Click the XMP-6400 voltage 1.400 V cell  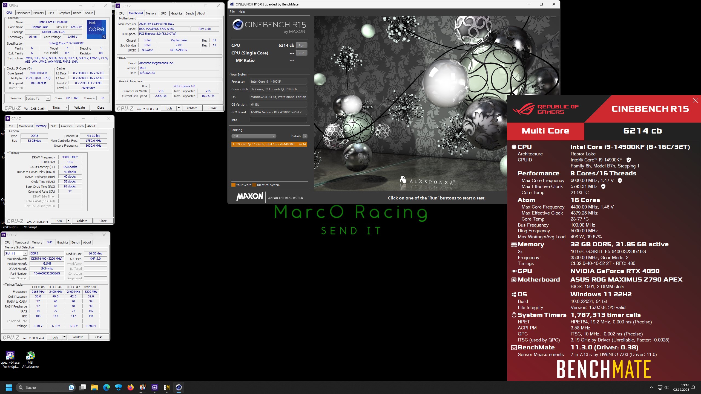pos(91,326)
